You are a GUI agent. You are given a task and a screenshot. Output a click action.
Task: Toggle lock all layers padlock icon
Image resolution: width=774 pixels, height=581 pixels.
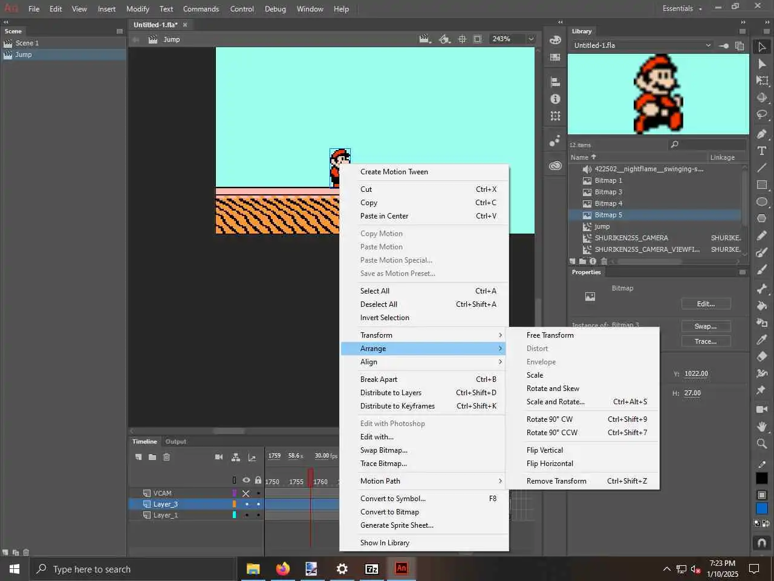click(x=258, y=480)
